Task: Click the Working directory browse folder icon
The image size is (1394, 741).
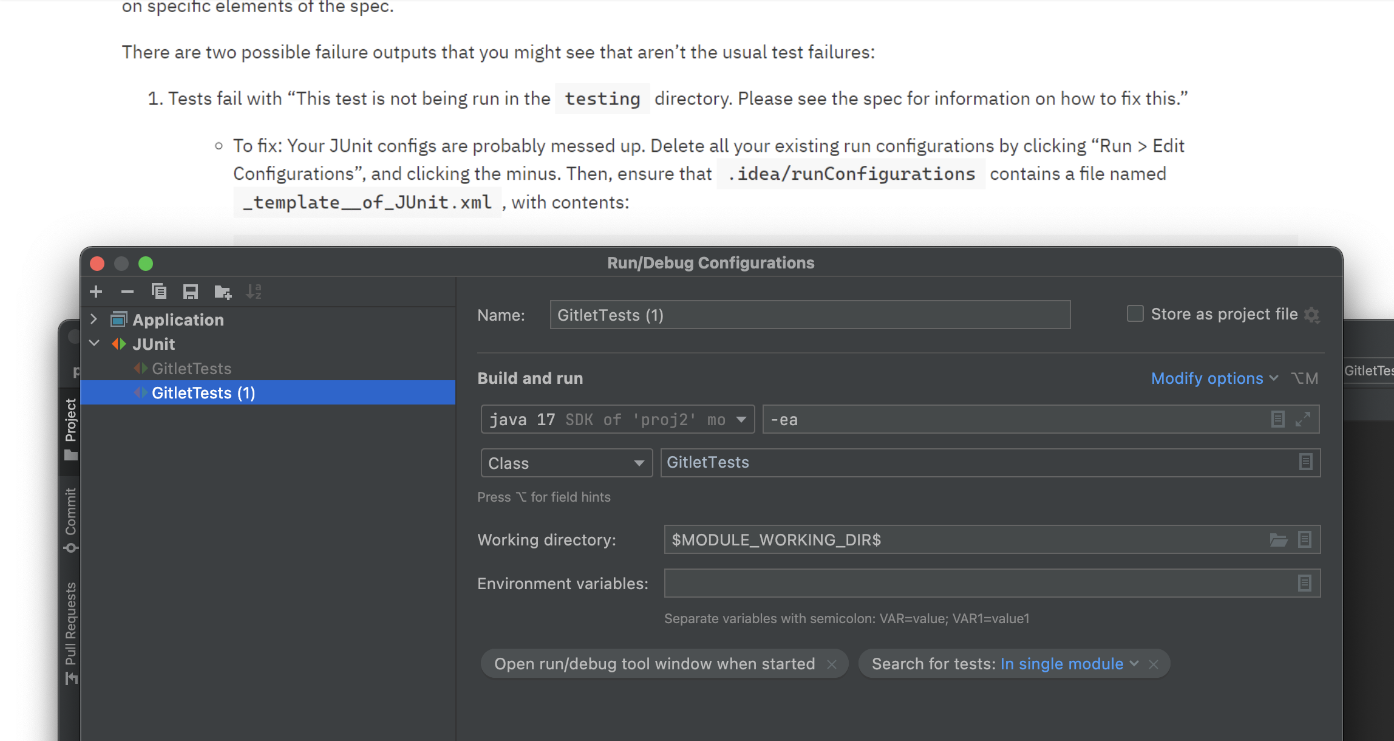Action: point(1279,540)
